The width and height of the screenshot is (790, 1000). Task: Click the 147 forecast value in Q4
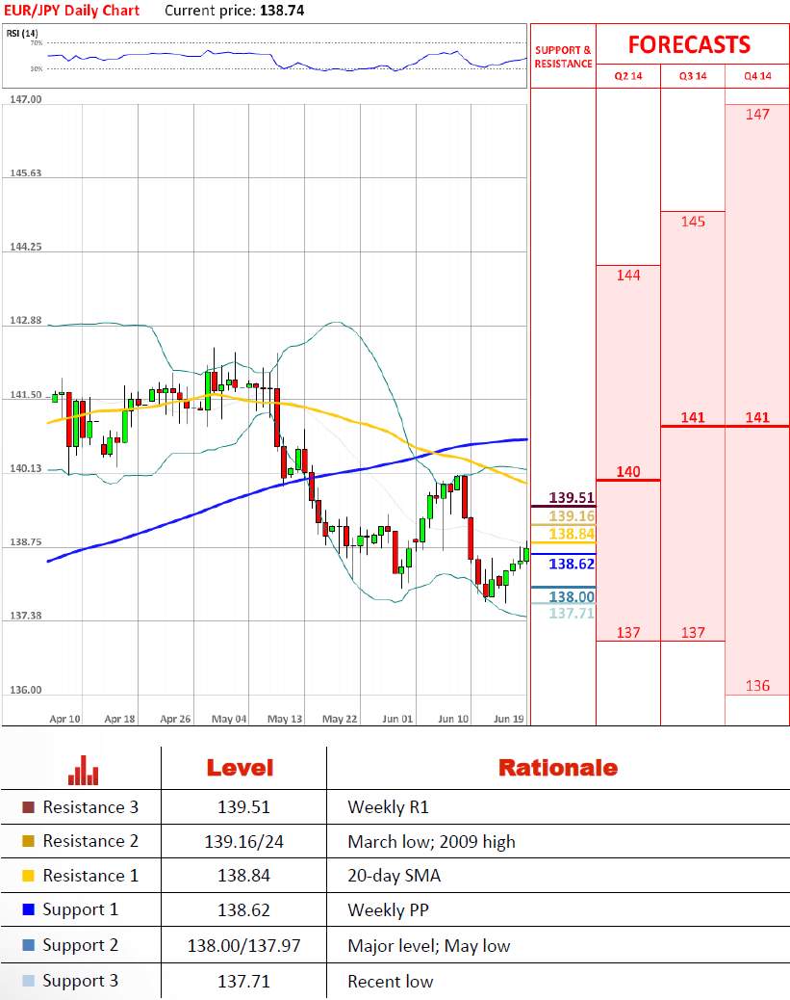(757, 115)
